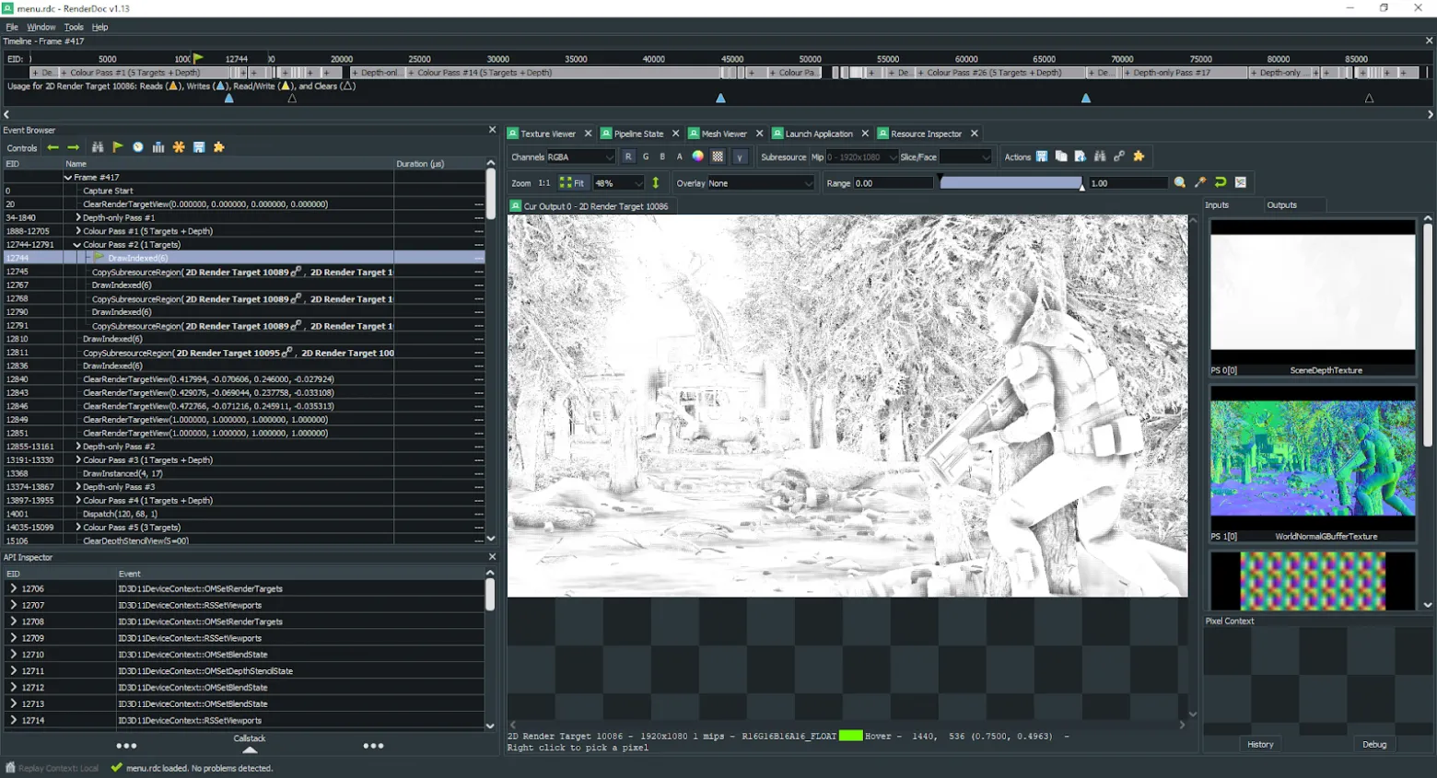The width and height of the screenshot is (1437, 778).
Task: Open the zoom percentage 48% dropdown
Action: click(x=618, y=182)
